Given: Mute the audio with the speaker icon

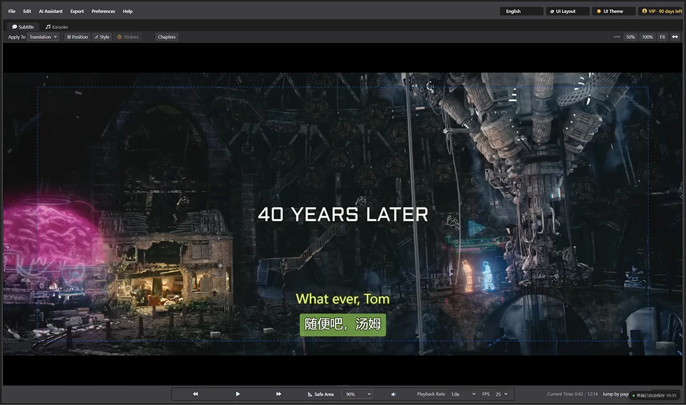Looking at the screenshot, I should click(x=393, y=394).
